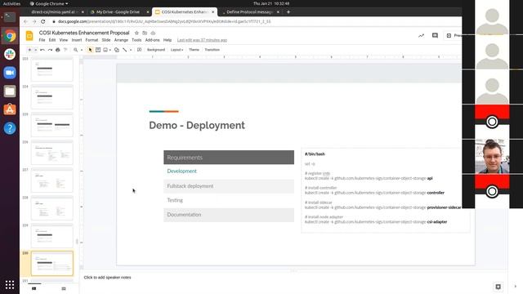
Task: Click the Add comment toolbar icon
Action: pyautogui.click(x=140, y=50)
